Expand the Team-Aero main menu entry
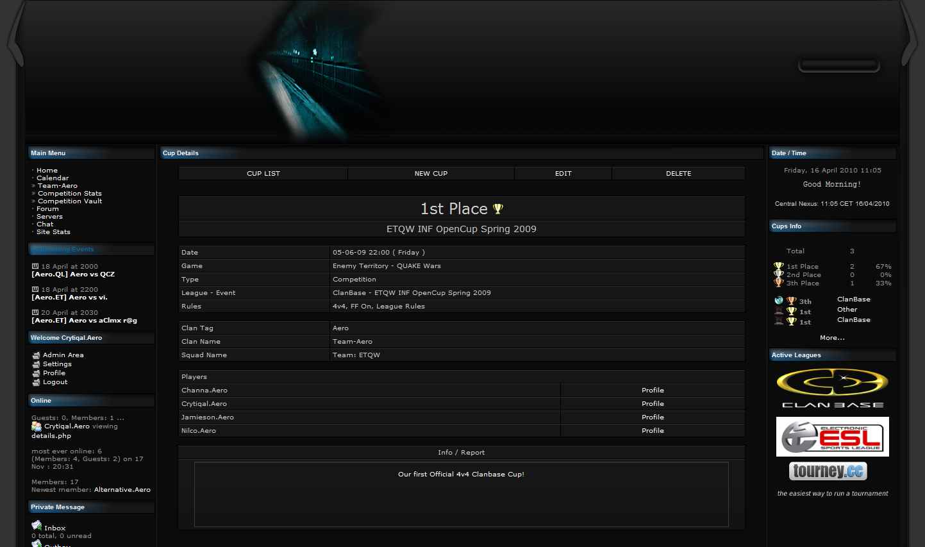The height and width of the screenshot is (547, 925). coord(57,186)
